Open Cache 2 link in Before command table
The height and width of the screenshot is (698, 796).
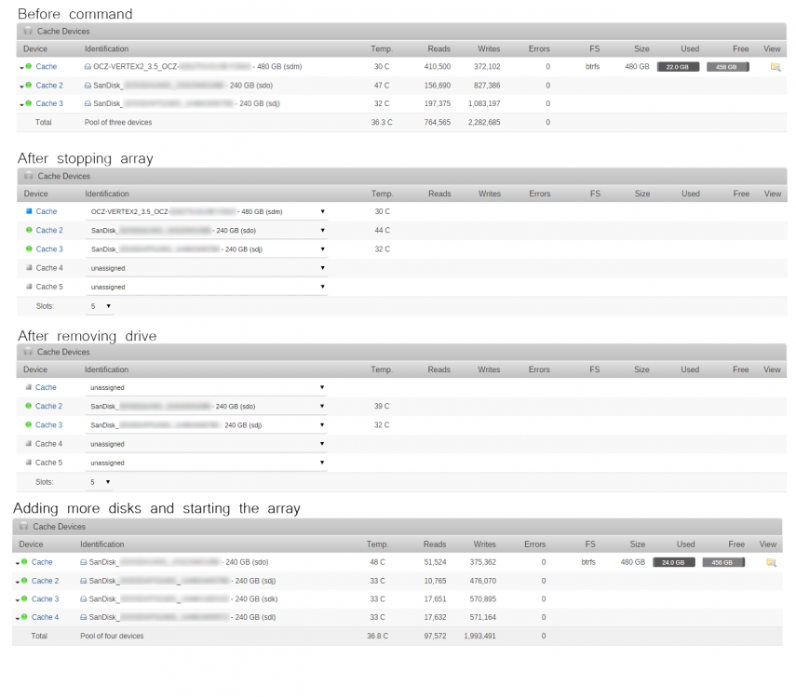49,86
